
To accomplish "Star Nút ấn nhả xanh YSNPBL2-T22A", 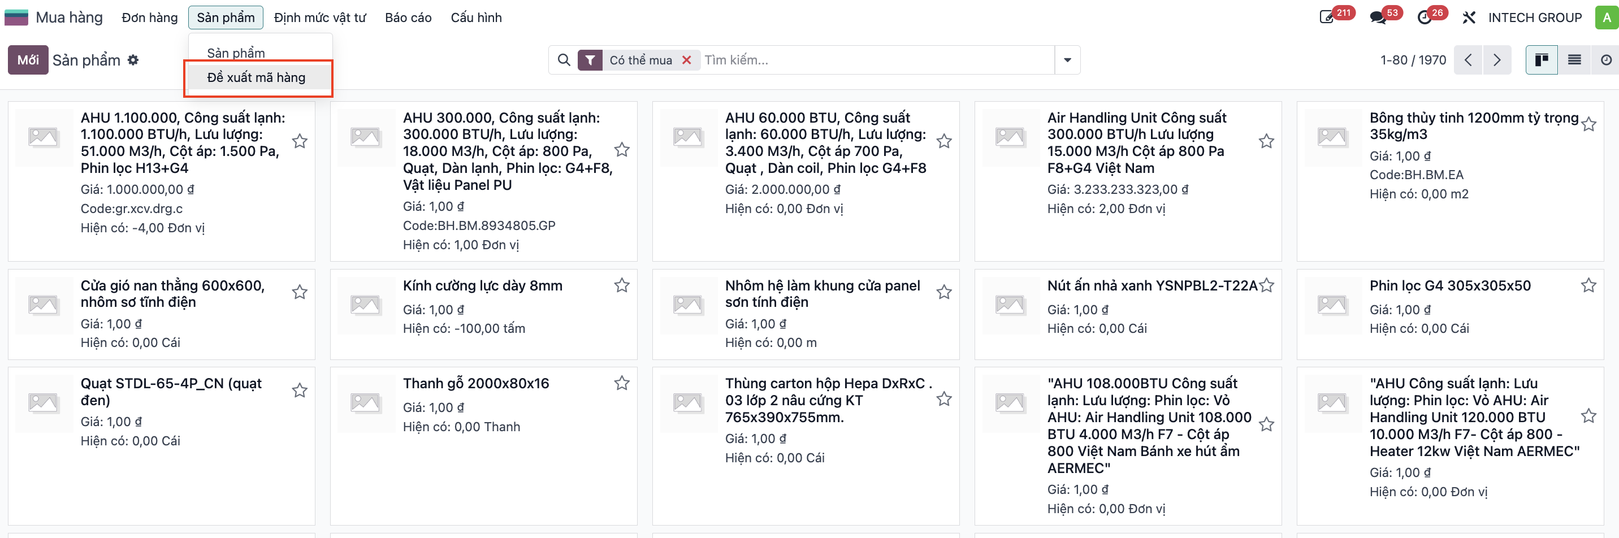I will pyautogui.click(x=1266, y=285).
